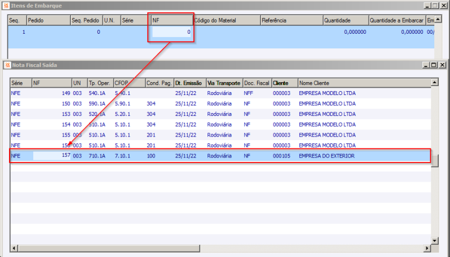Click Tp. Oper. value 710.1A

[x=97, y=156]
